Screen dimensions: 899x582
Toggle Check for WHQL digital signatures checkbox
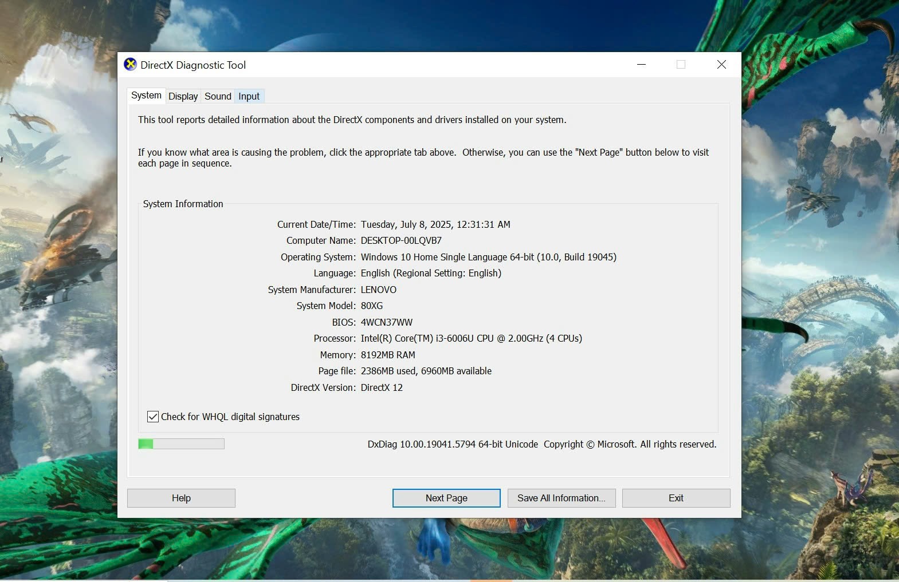(153, 417)
